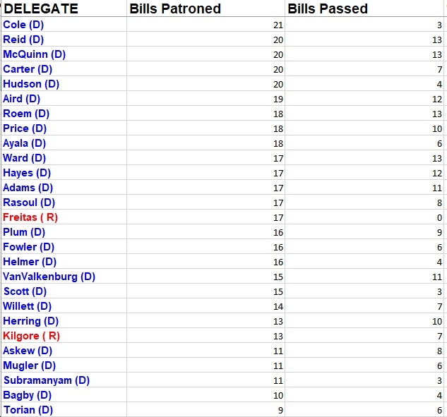
Task: Click the McQuinn (D) cell
Action: click(x=64, y=54)
